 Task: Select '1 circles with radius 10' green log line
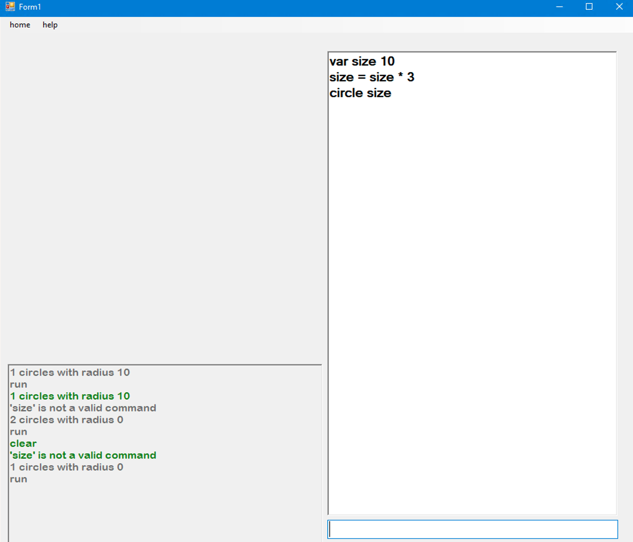[70, 396]
